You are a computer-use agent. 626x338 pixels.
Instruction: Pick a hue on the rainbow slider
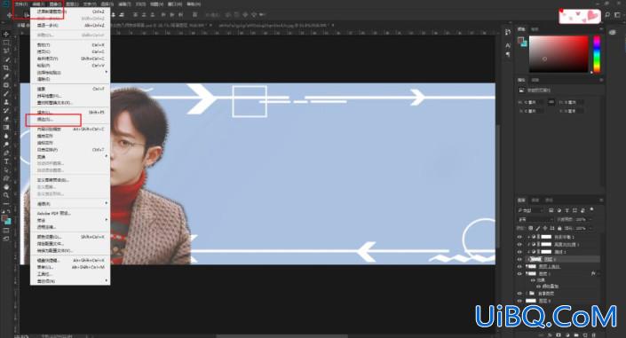coord(597,54)
